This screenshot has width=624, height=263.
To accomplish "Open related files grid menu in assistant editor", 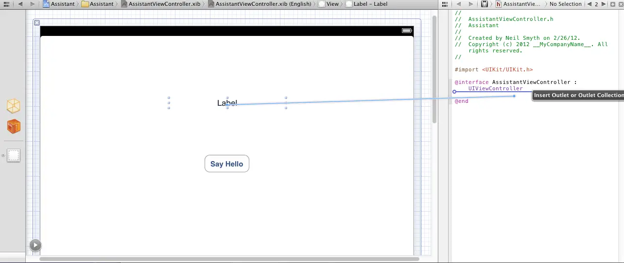I will tap(444, 4).
